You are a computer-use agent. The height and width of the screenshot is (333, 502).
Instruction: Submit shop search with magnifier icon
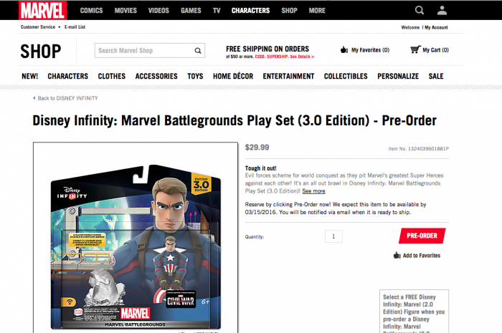pos(198,51)
